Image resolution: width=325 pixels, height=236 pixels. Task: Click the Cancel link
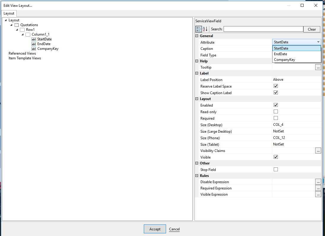coord(174,229)
